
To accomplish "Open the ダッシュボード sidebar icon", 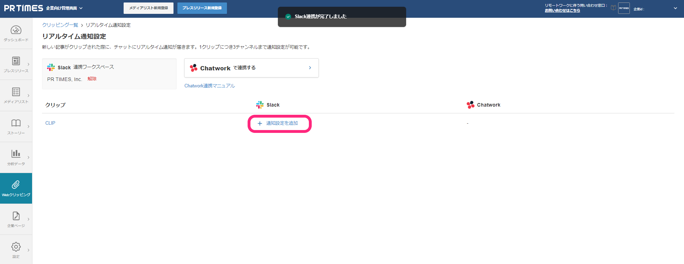I will coord(16,30).
